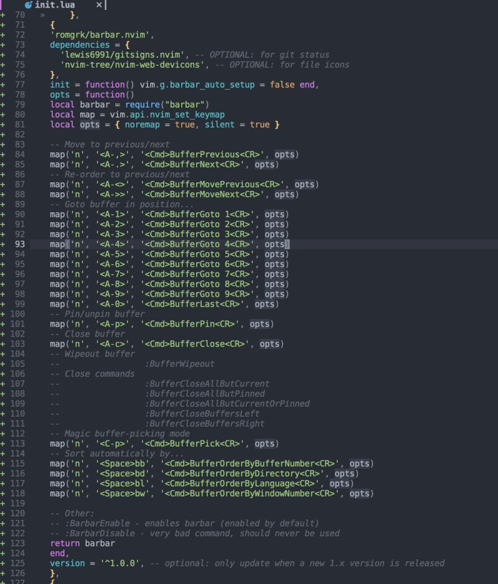Viewport: 498px width, 584px height.
Task: Select the init.lua tab label
Action: coord(54,4)
